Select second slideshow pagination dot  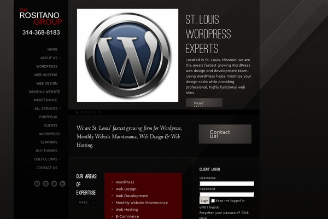81,112
